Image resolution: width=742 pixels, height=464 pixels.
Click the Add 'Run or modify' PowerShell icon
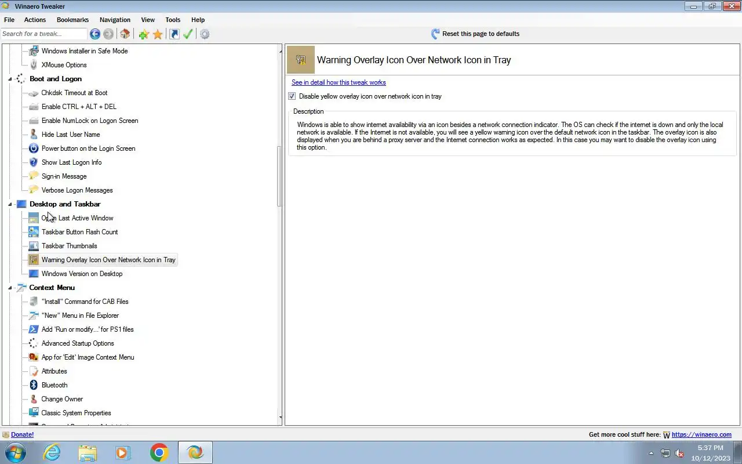(x=34, y=329)
